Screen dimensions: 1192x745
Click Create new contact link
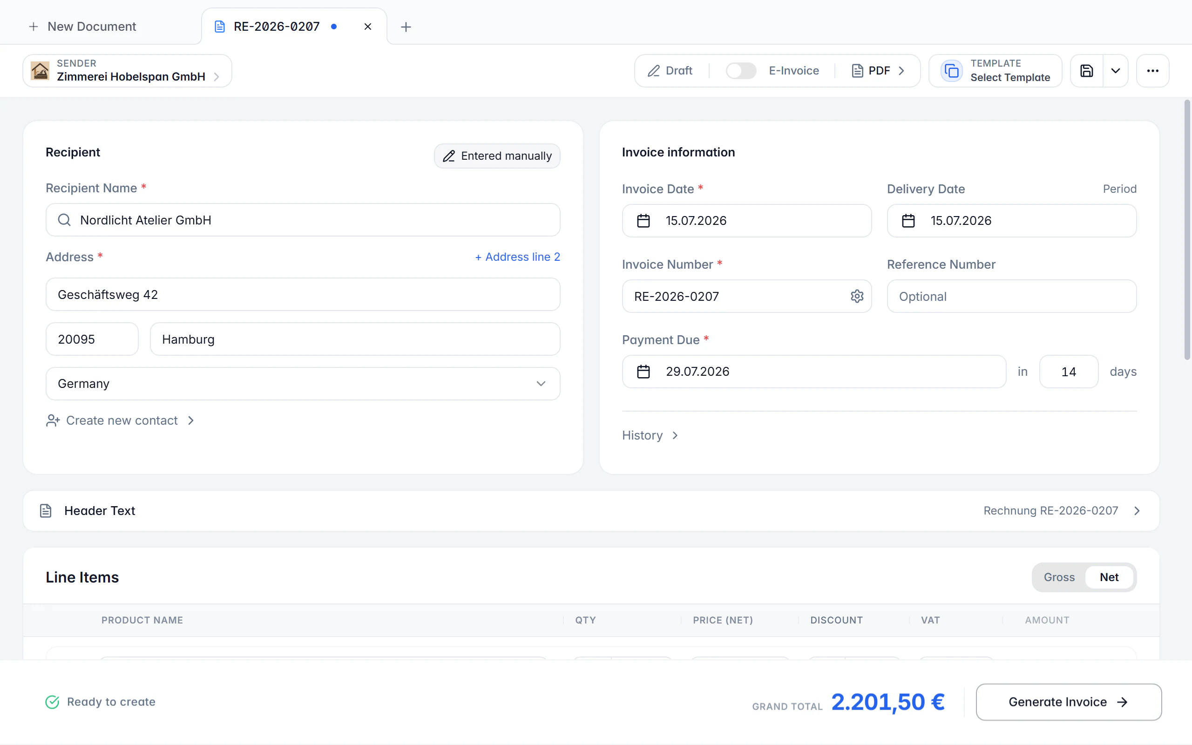[x=121, y=420]
